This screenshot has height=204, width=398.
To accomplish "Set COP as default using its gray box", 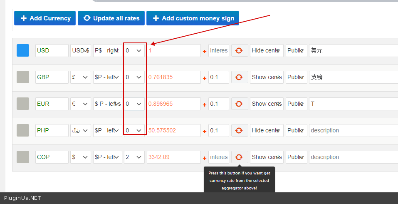I will [x=23, y=157].
